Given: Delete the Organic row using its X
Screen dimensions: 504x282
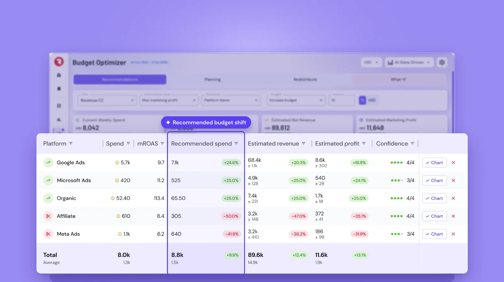Looking at the screenshot, I should click(453, 198).
